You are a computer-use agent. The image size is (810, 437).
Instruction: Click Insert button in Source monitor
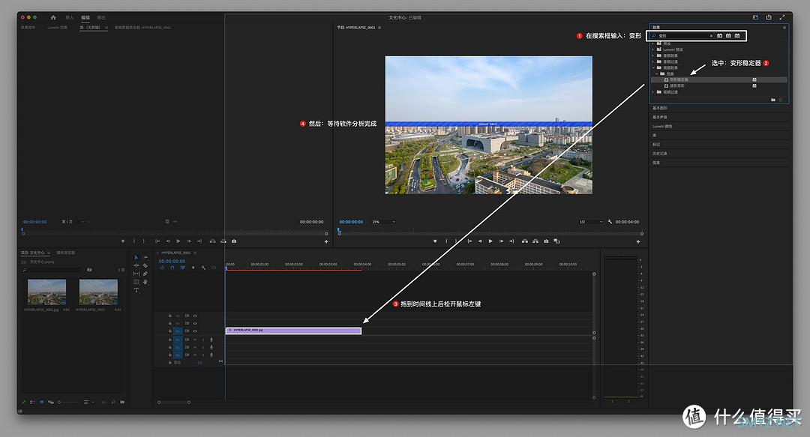212,241
